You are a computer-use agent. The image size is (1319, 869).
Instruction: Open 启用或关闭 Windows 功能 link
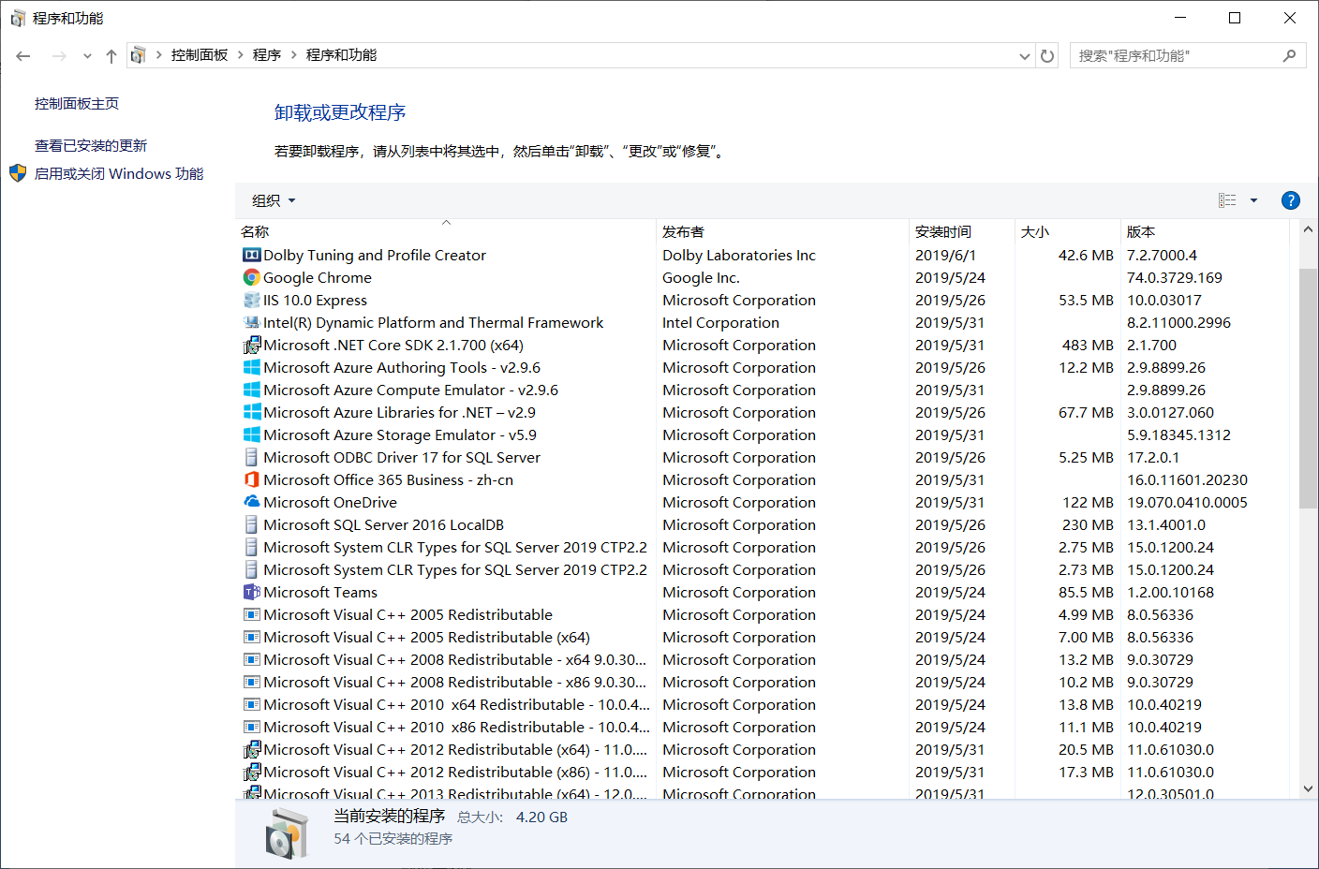coord(119,173)
